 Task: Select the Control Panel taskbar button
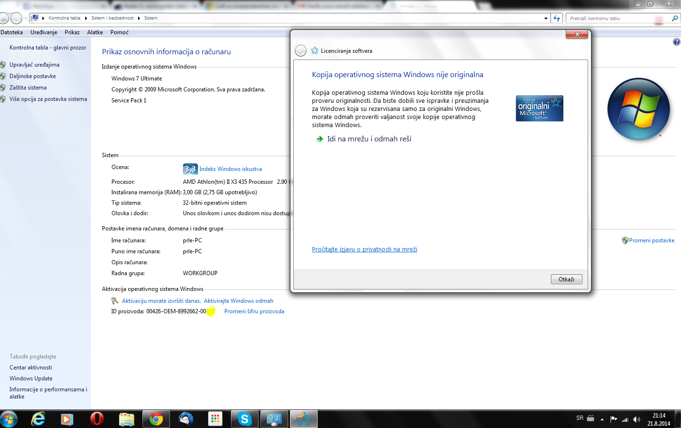point(274,419)
